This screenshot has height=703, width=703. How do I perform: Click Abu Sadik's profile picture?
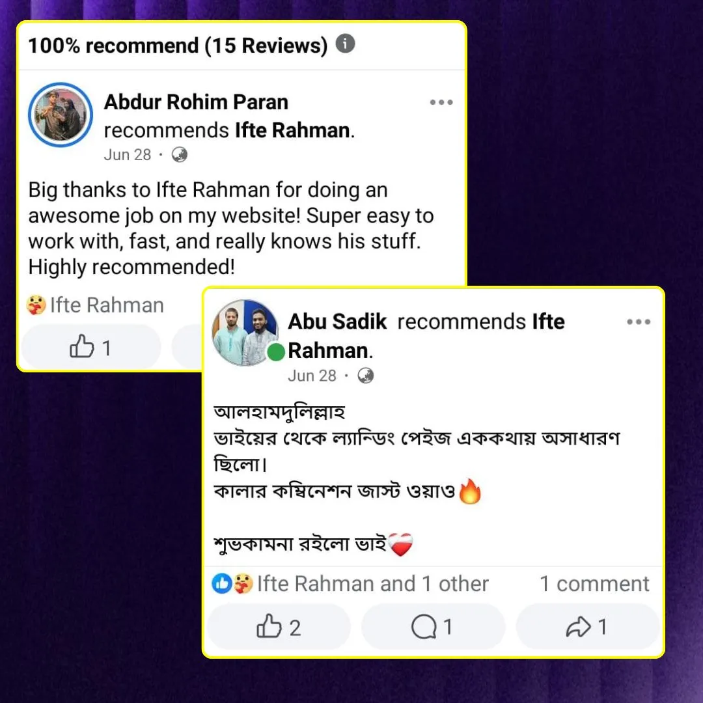(x=245, y=332)
